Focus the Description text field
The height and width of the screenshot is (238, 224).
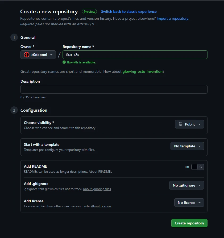(114, 89)
